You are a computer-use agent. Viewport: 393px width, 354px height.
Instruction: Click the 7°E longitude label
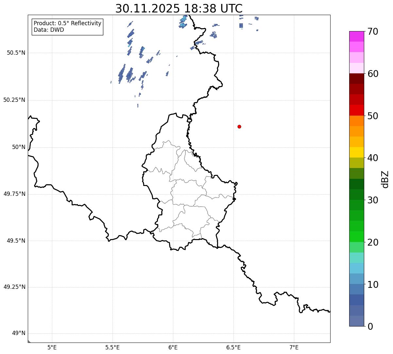[x=294, y=347]
